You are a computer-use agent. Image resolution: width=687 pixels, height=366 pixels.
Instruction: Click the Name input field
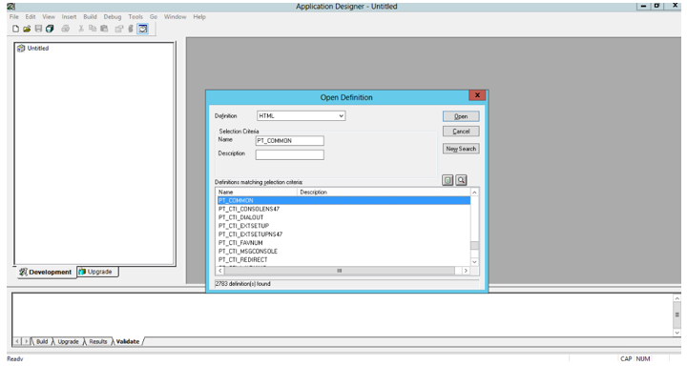tap(290, 140)
